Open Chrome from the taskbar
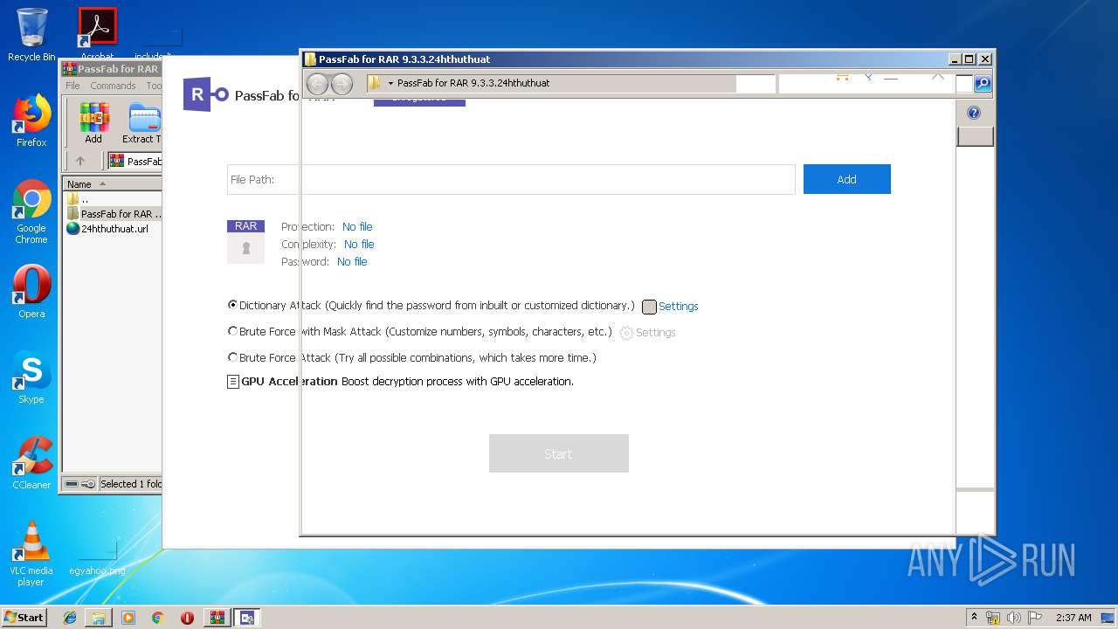Viewport: 1118px width, 629px height. (157, 618)
